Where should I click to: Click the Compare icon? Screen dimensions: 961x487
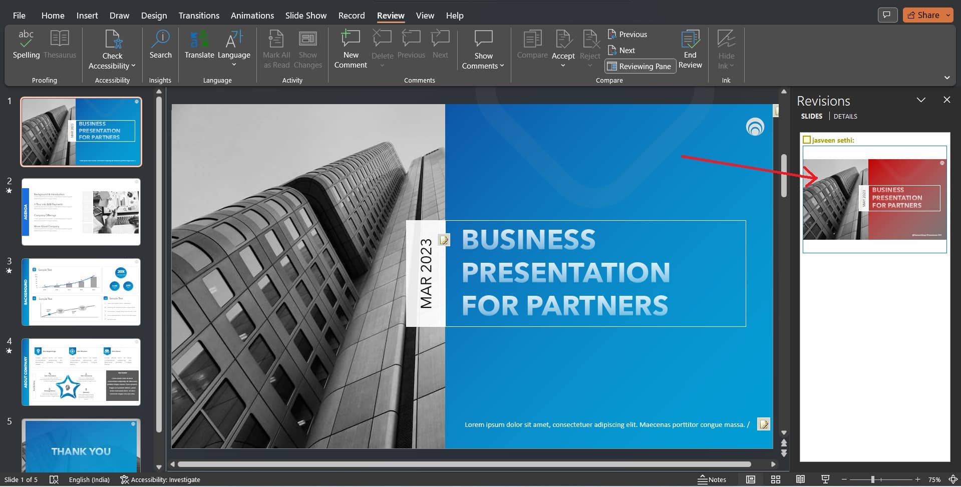pos(532,45)
